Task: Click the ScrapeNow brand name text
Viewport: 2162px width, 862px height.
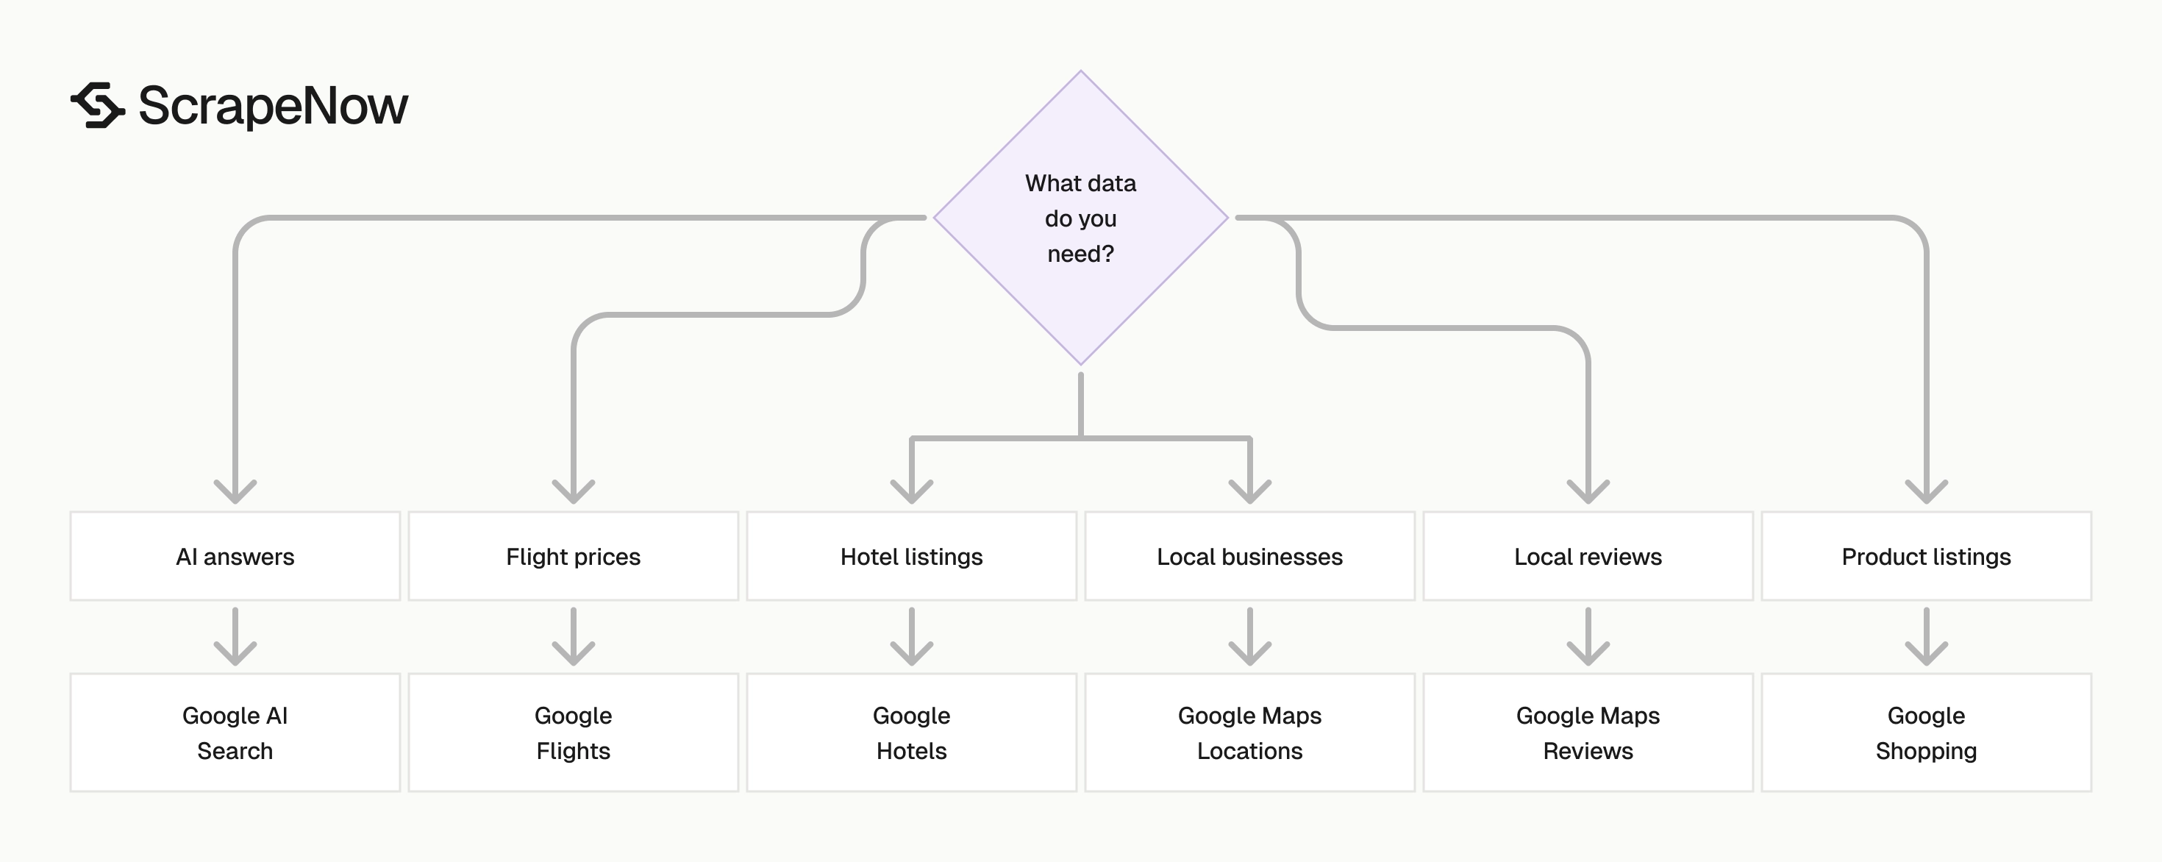Action: (273, 107)
